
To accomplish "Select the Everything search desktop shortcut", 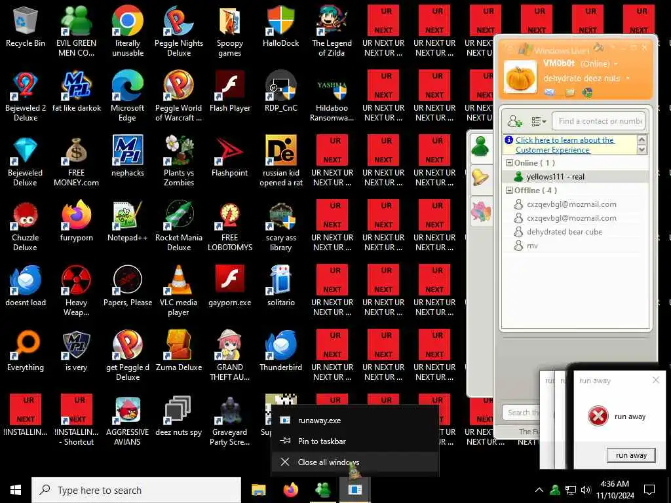I will 26,351.
